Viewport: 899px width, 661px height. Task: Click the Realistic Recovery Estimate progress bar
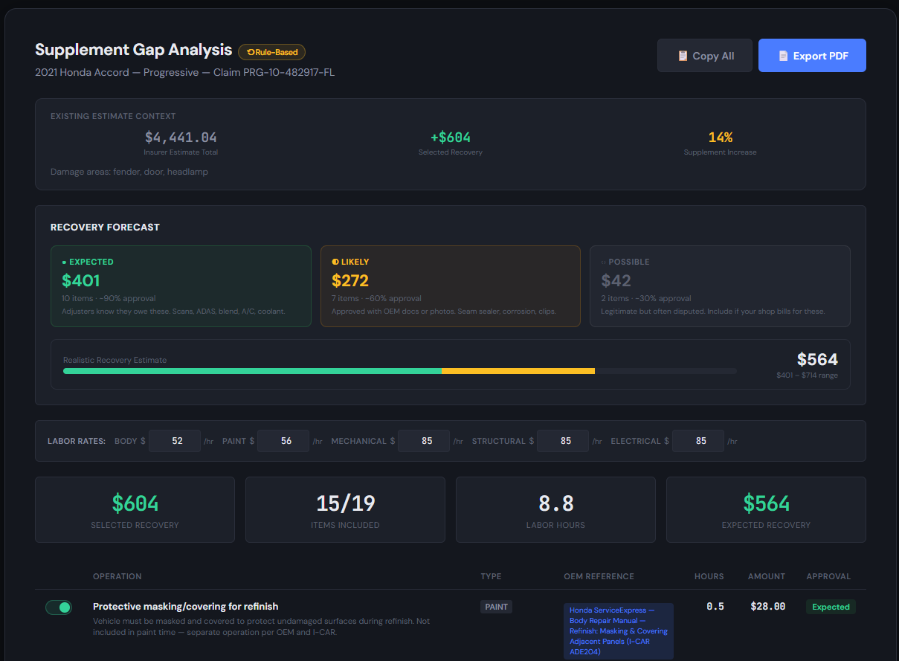pyautogui.click(x=399, y=370)
